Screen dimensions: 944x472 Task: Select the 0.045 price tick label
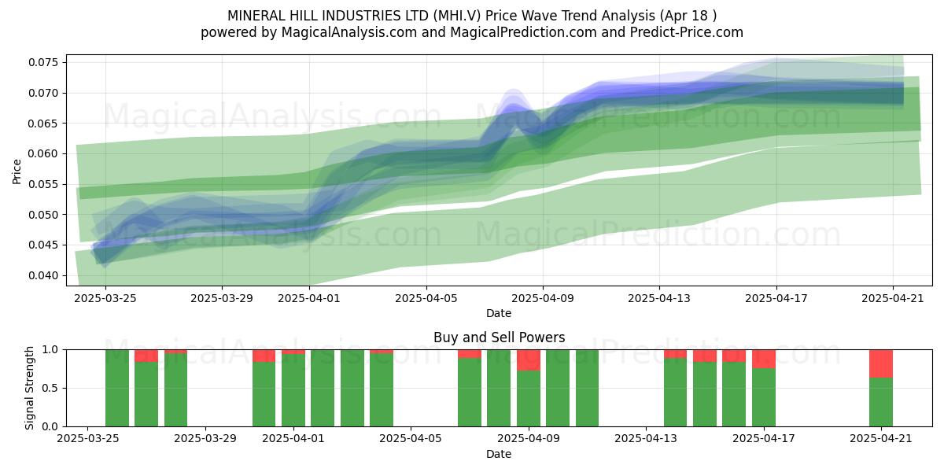[x=45, y=245]
